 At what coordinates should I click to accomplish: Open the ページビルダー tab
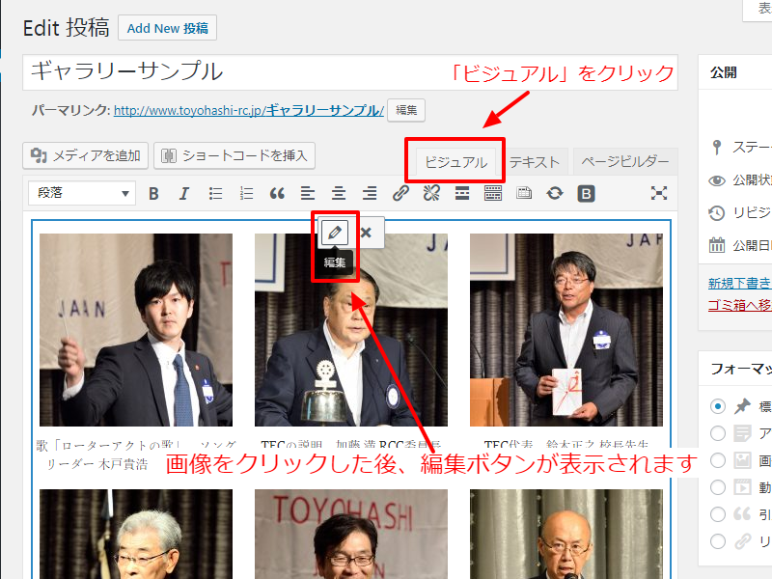click(625, 162)
